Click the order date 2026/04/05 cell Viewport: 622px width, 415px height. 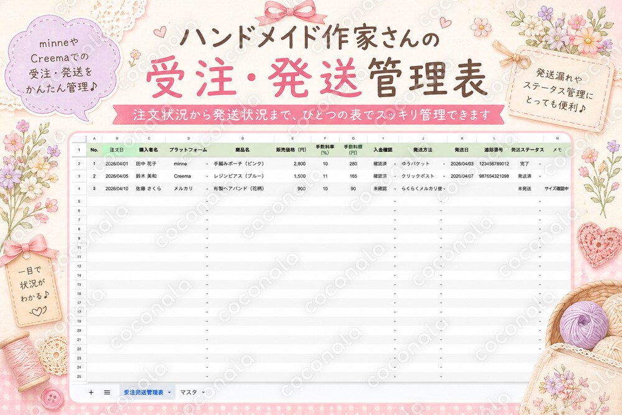tap(117, 176)
